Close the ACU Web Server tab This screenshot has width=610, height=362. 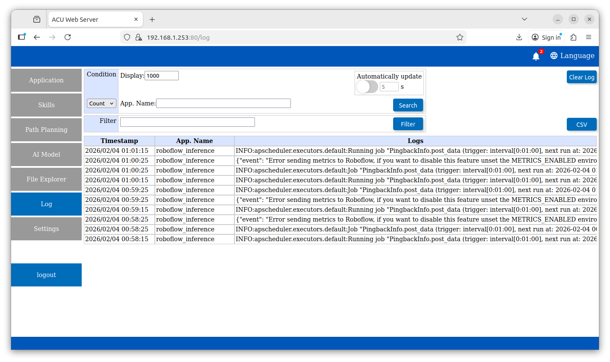coord(136,19)
